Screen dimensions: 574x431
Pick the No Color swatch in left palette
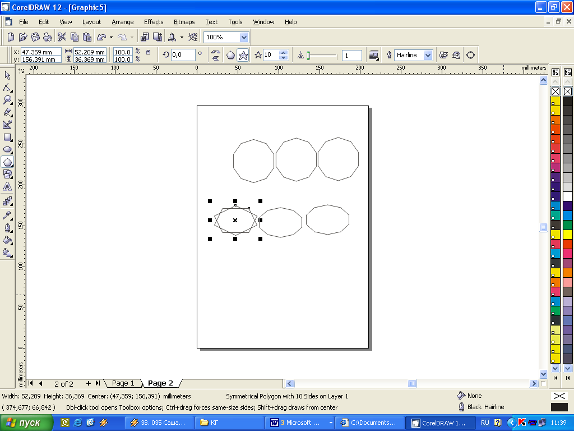(556, 91)
